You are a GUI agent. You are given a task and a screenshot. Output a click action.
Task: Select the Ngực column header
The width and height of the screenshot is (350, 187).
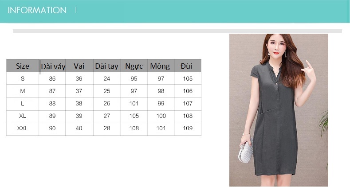coord(134,66)
